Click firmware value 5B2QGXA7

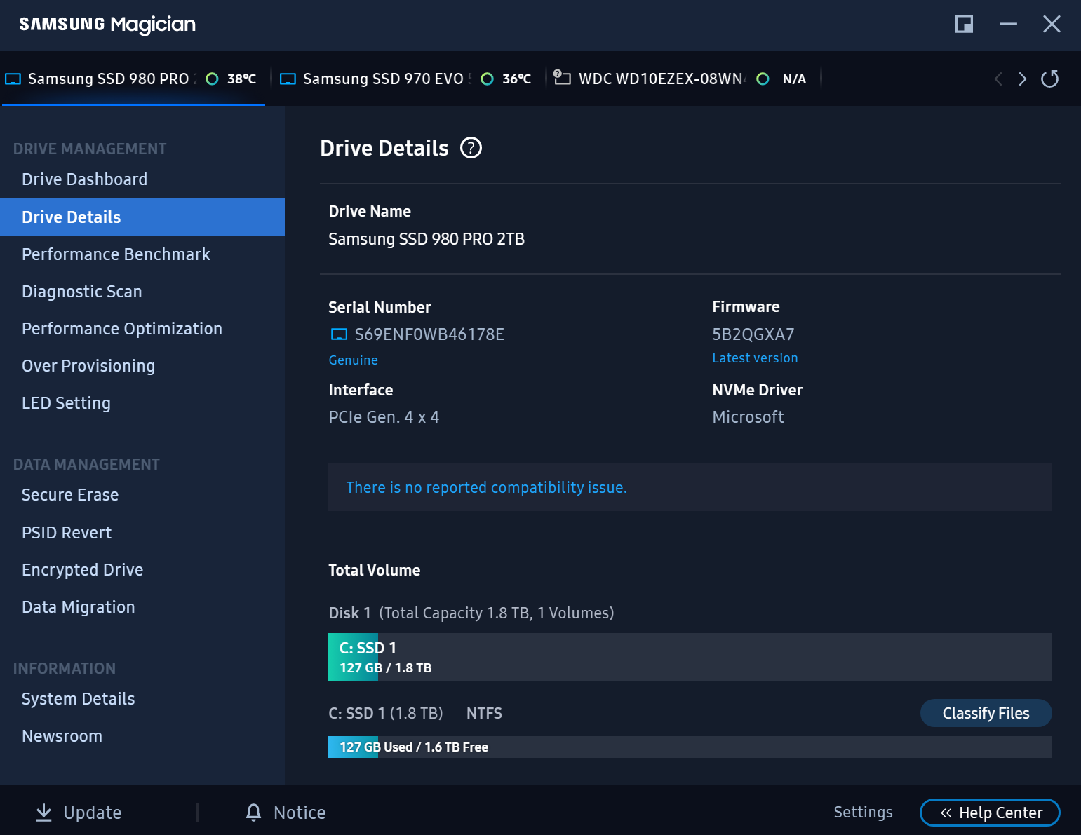pos(753,334)
